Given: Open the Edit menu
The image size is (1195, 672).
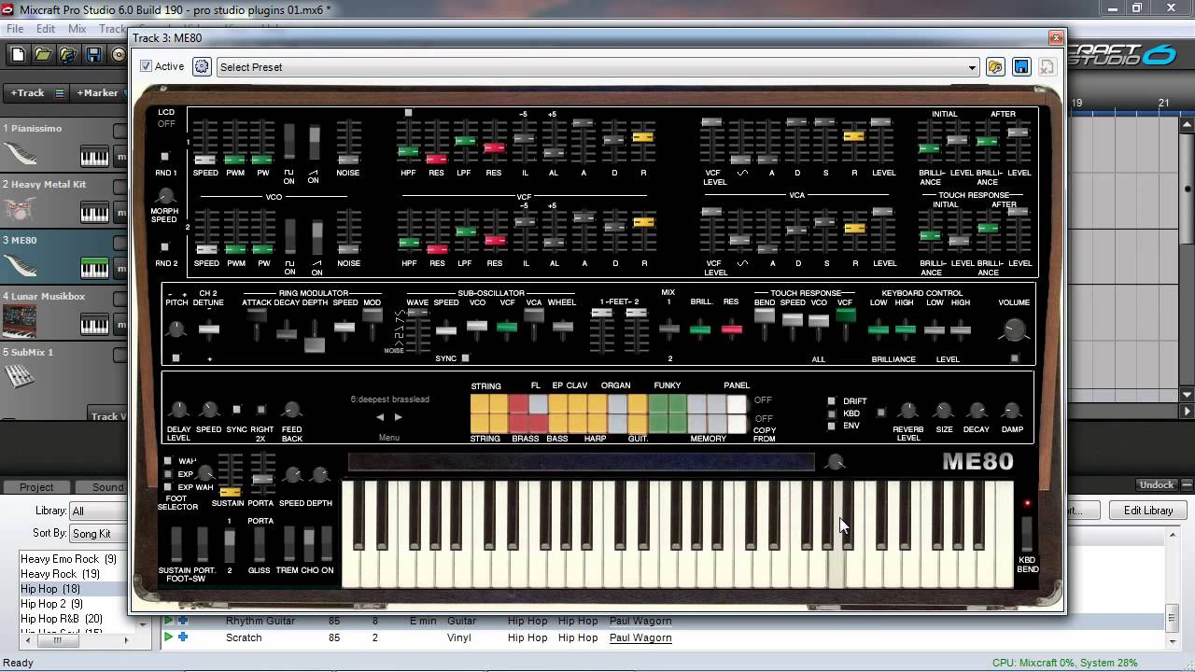Looking at the screenshot, I should (46, 29).
